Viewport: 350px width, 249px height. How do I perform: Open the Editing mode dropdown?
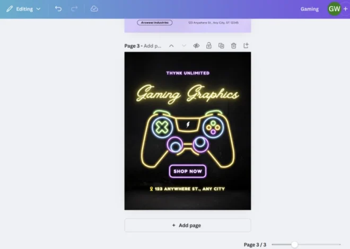click(x=23, y=9)
